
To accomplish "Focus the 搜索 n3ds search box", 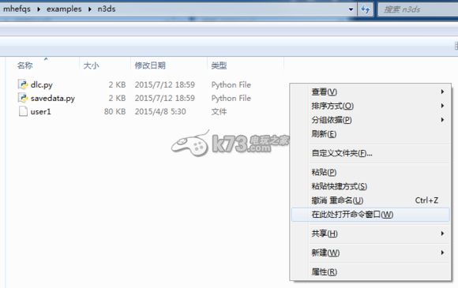I will point(418,9).
